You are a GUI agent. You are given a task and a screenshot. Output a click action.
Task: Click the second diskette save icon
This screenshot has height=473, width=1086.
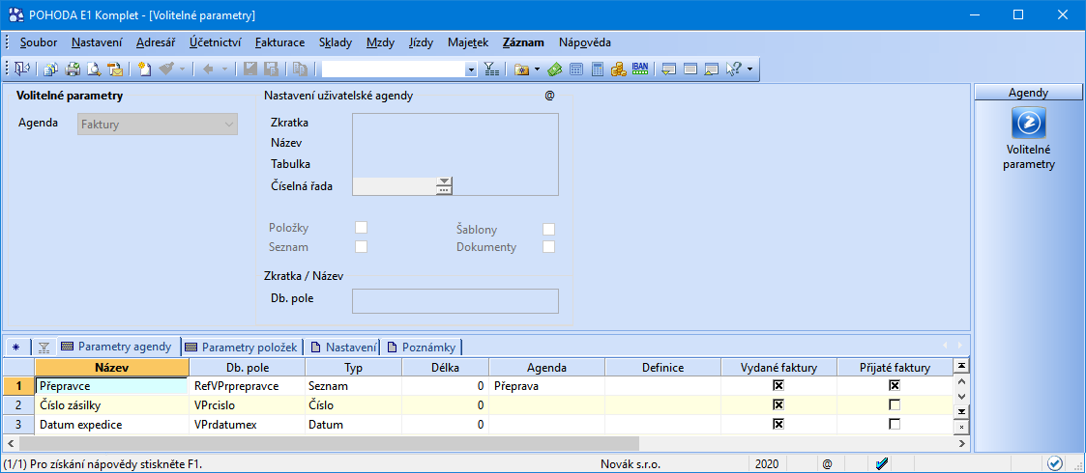pyautogui.click(x=271, y=69)
